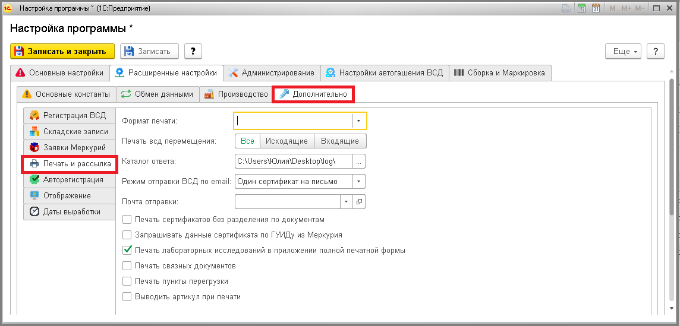Click the question mark next to Записать
The height and width of the screenshot is (326, 680).
click(x=193, y=51)
